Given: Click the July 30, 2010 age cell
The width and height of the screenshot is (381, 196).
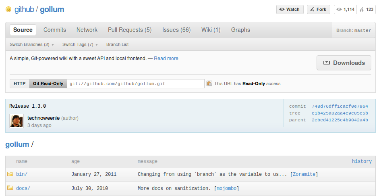Looking at the screenshot, I should 90,188.
